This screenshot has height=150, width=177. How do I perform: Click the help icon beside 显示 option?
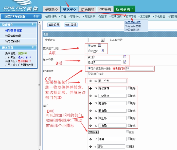pyautogui.click(x=100, y=45)
